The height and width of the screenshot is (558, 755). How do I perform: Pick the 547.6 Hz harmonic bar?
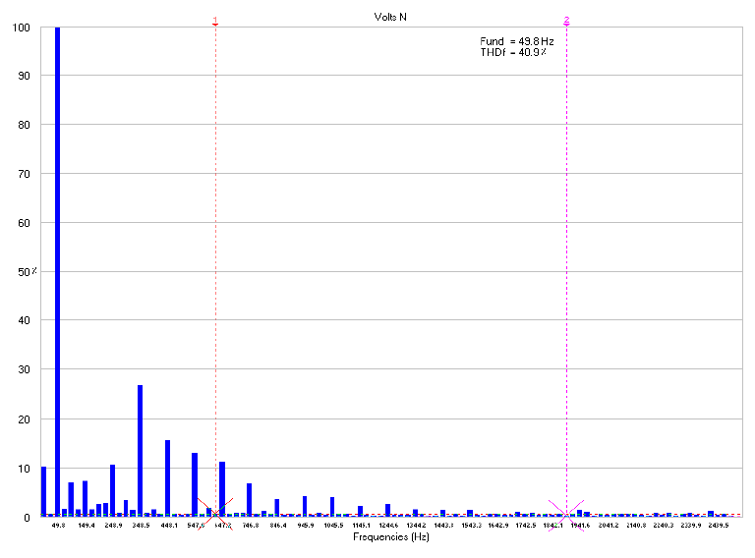pos(195,483)
